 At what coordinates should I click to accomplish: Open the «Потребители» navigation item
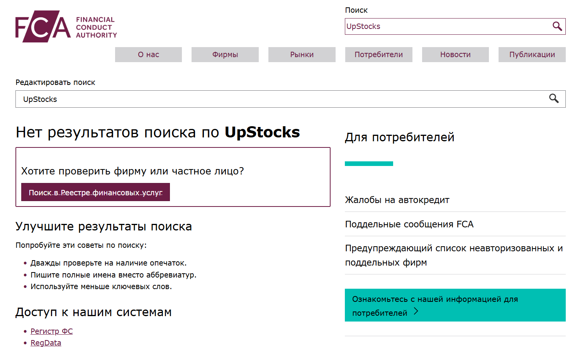tap(378, 54)
